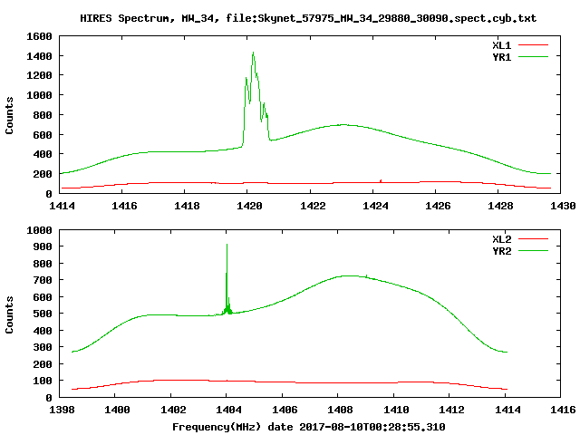The width and height of the screenshot is (580, 435).
Task: Click the 1400 x-axis tick label on bottom plot
Action: click(117, 410)
